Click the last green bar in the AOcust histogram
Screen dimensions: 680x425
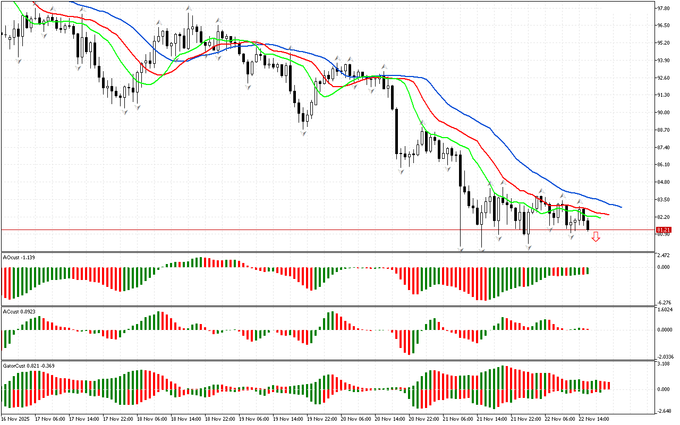[x=588, y=271]
